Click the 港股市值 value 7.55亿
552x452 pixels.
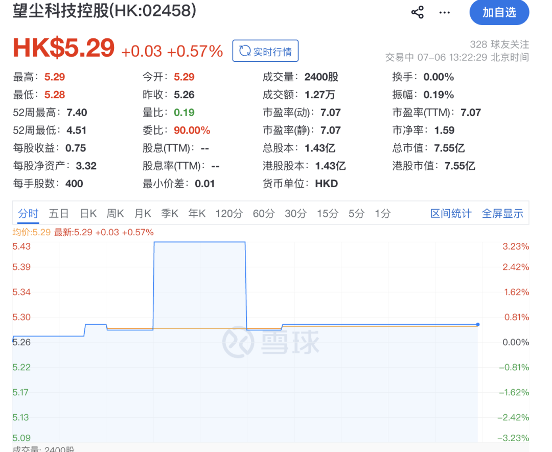tap(460, 166)
